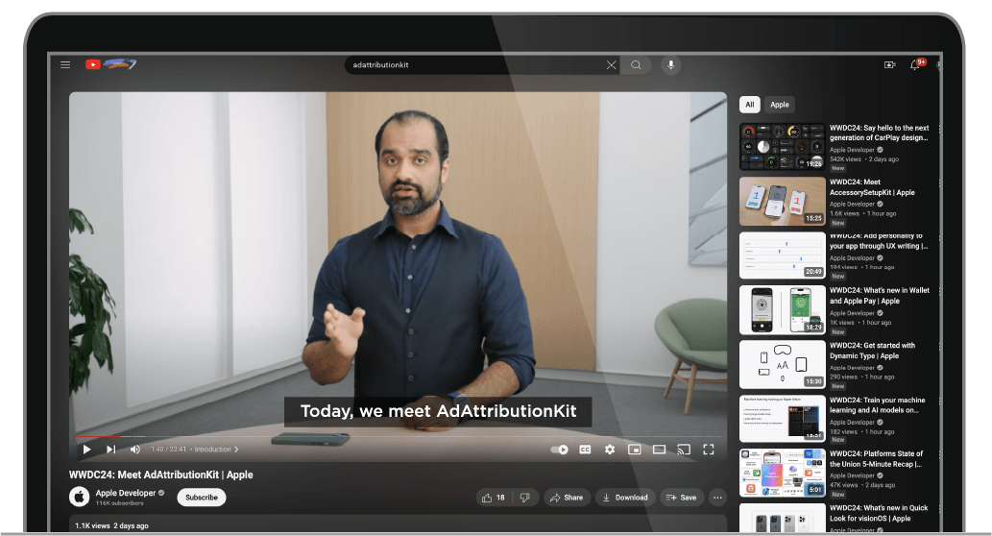Expand the Introduction chapter chevron
The width and height of the screenshot is (992, 536).
pos(236,450)
